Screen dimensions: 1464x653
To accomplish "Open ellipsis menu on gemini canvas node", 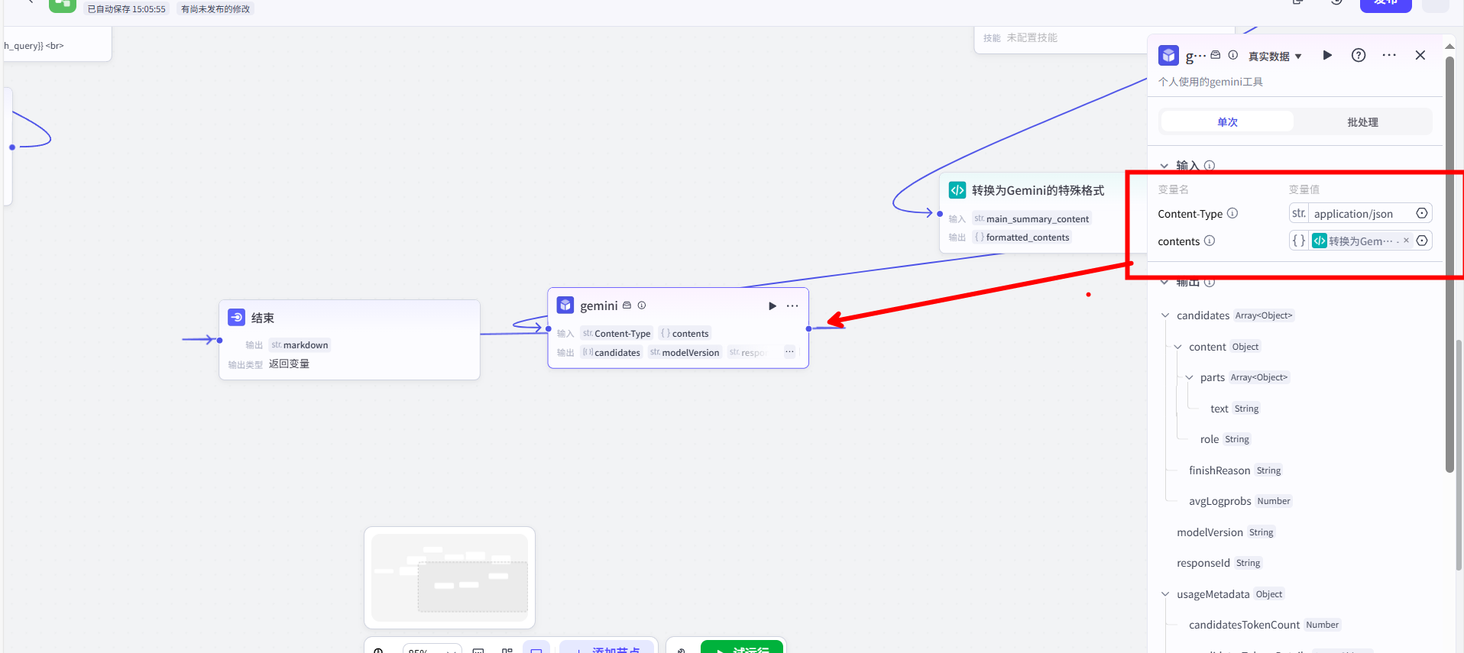I will click(x=792, y=306).
